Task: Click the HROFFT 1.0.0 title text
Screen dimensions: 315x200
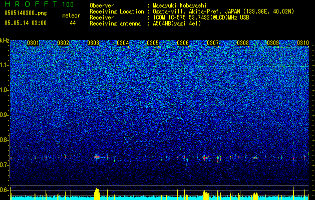Action: click(40, 4)
